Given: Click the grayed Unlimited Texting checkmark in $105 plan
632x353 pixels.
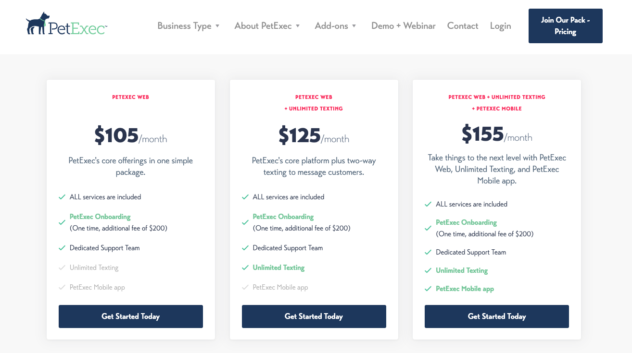Looking at the screenshot, I should point(62,267).
